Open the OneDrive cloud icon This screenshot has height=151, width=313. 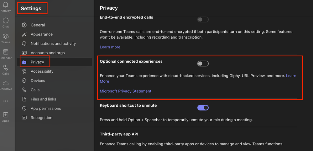[5, 84]
